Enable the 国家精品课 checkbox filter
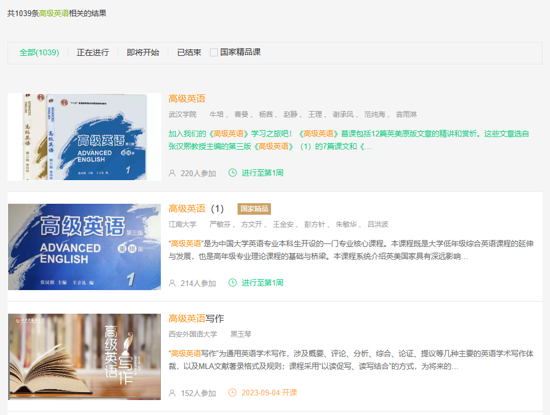 [214, 52]
